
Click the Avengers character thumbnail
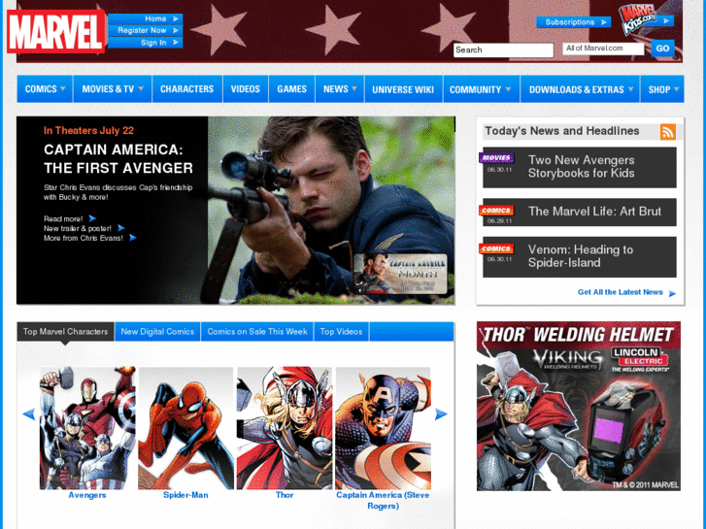(x=87, y=428)
